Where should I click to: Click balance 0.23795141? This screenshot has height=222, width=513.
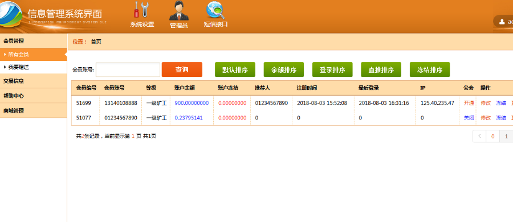pos(189,118)
